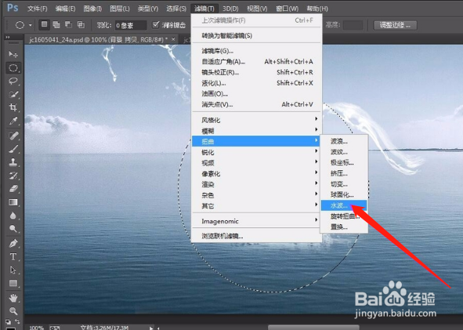Screen dimensions: 463x330
Task: Select the Pen tool
Action: coord(13,244)
